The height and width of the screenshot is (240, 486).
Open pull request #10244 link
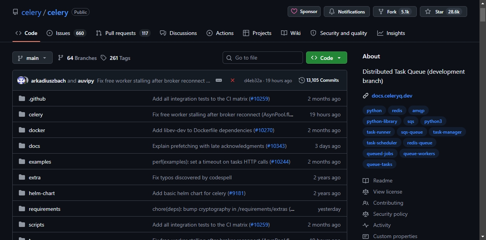pos(280,162)
